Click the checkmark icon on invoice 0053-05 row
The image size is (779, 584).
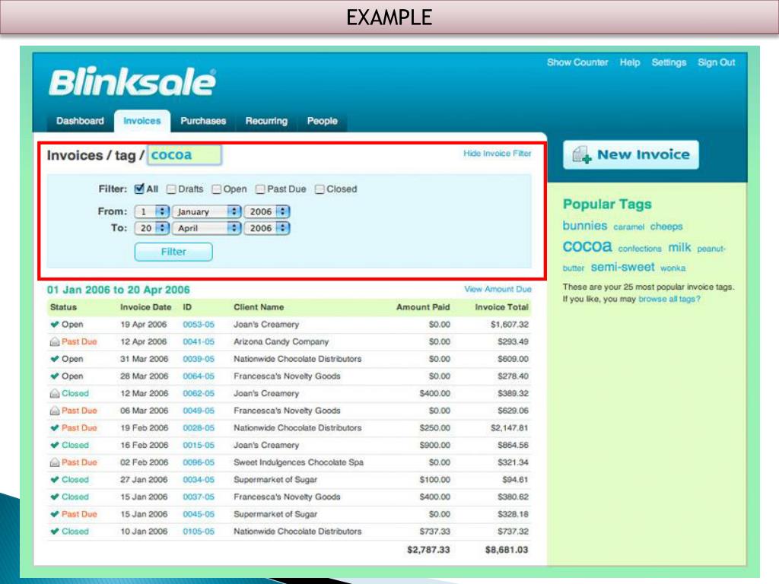55,324
